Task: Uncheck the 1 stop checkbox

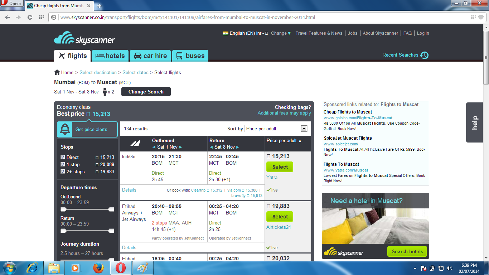Action: (63, 164)
